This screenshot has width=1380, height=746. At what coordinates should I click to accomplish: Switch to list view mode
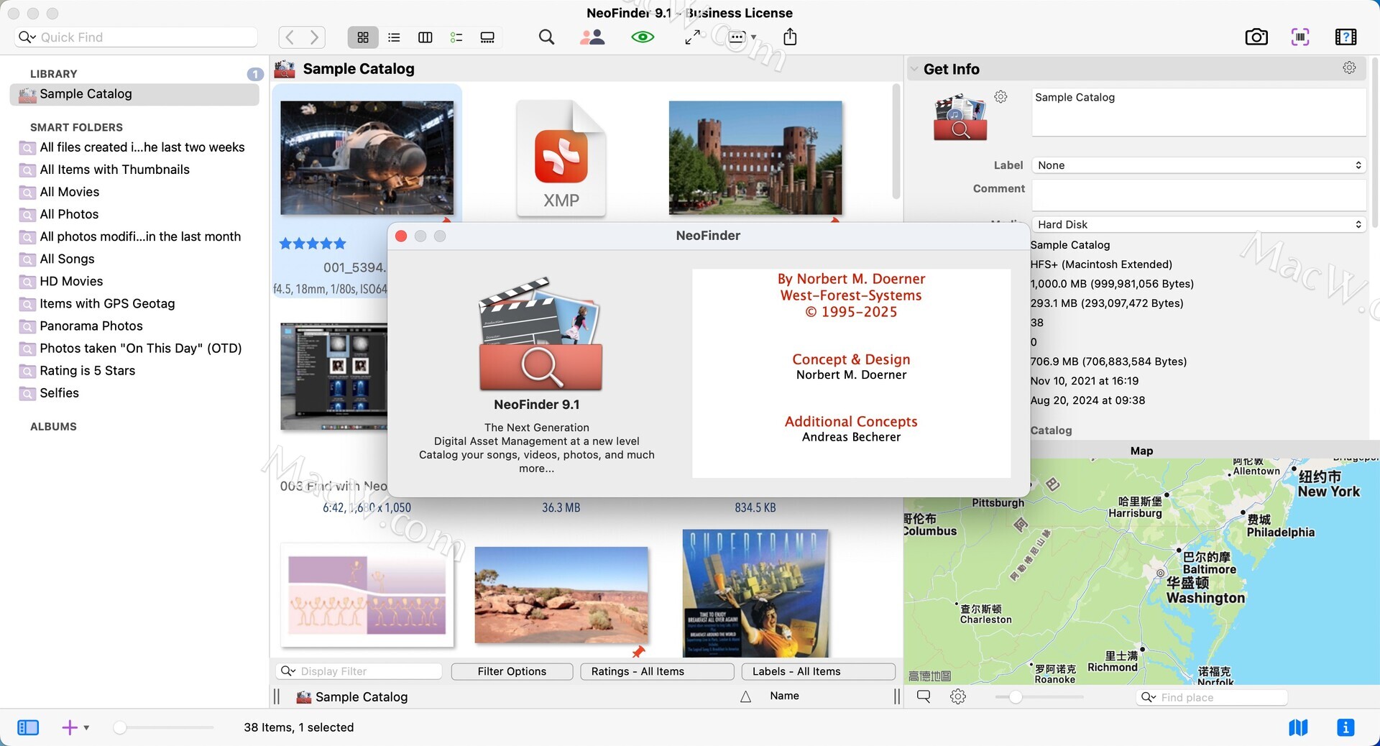(394, 37)
